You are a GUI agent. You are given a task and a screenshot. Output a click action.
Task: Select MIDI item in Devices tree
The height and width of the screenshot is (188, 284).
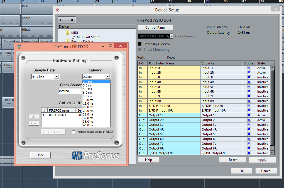coord(74,33)
